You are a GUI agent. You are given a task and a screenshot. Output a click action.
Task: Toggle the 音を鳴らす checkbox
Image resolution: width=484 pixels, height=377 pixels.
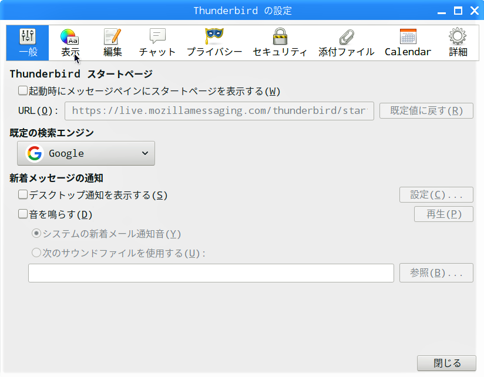click(x=23, y=214)
